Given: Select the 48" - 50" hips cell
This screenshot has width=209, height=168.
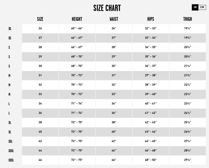Looking at the screenshot, I should [150, 160].
